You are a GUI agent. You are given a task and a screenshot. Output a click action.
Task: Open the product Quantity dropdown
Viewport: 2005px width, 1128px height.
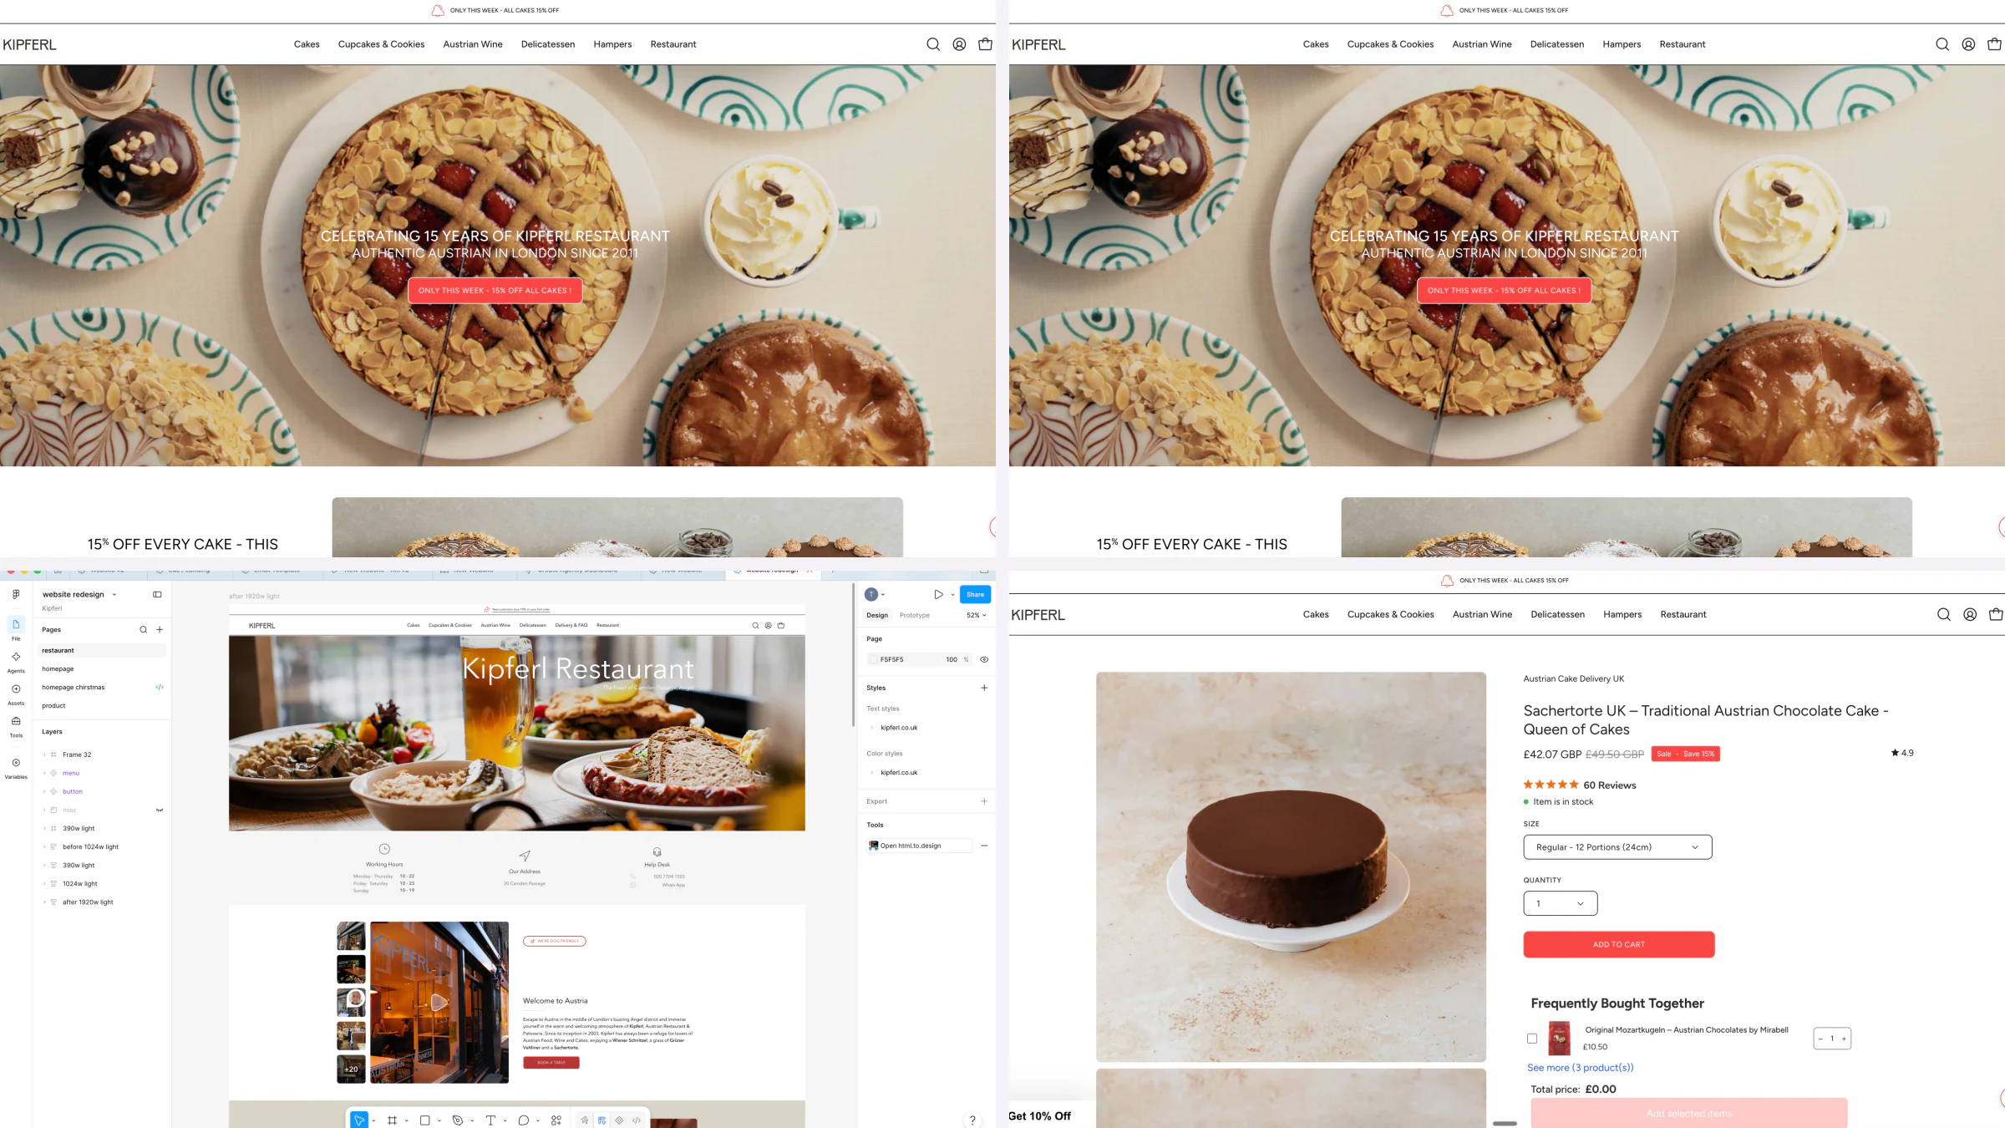(x=1560, y=903)
